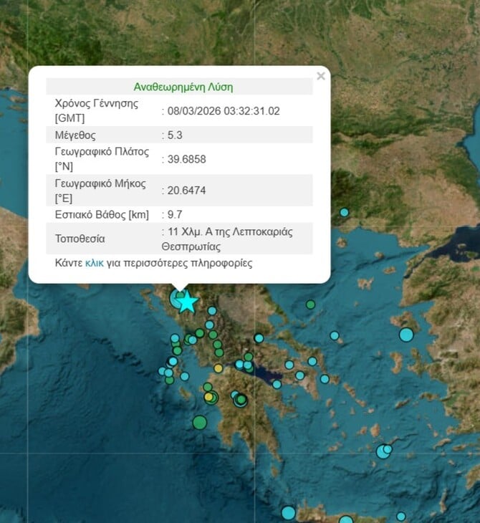This screenshot has height=523, width=480.
Task: Close the earthquake info popup
Action: [321, 76]
